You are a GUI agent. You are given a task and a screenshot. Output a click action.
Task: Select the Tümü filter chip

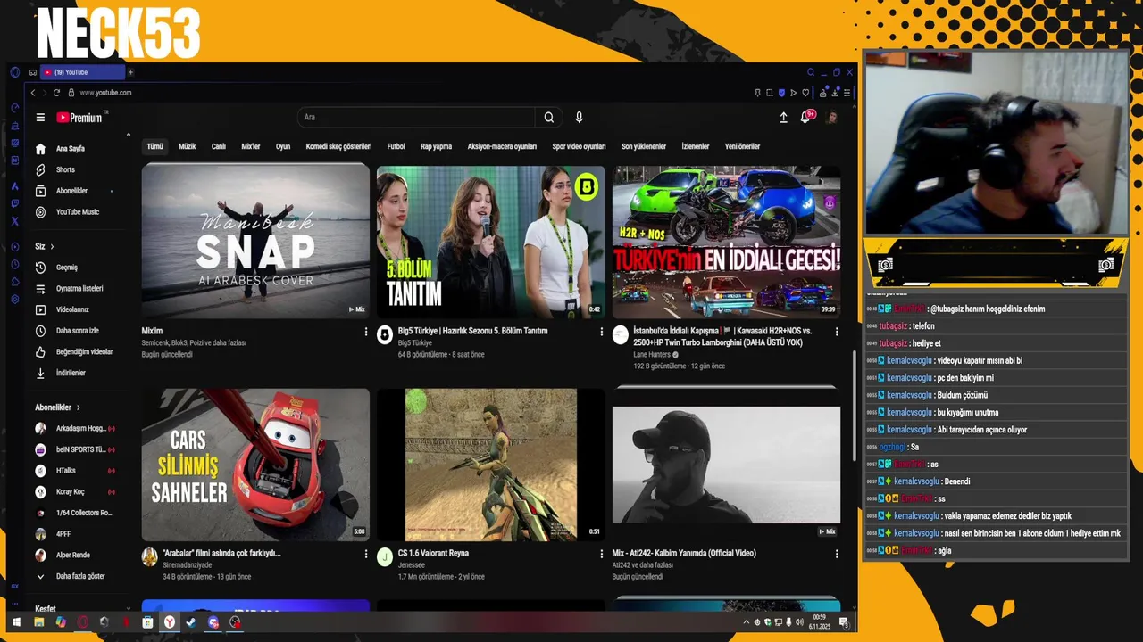[155, 146]
